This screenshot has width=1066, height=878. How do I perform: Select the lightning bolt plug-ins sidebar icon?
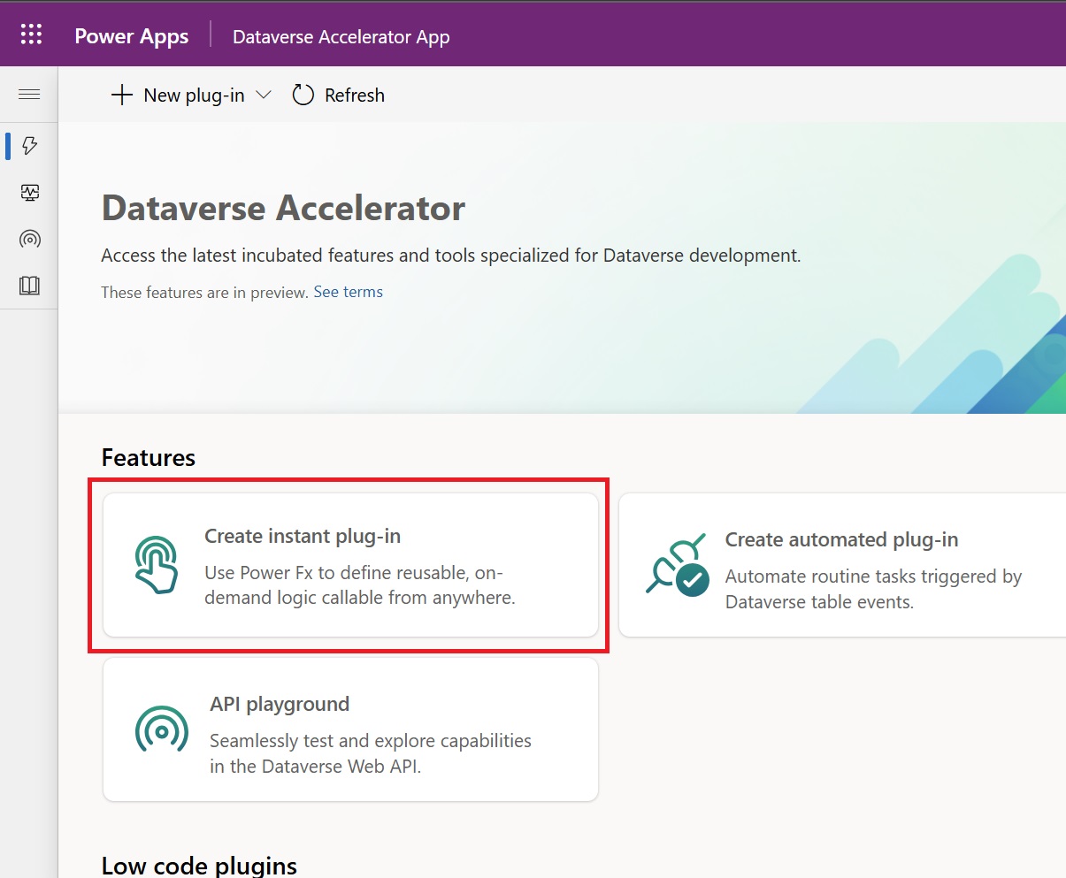pos(29,146)
